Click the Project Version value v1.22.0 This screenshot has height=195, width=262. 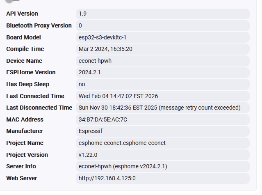point(89,155)
